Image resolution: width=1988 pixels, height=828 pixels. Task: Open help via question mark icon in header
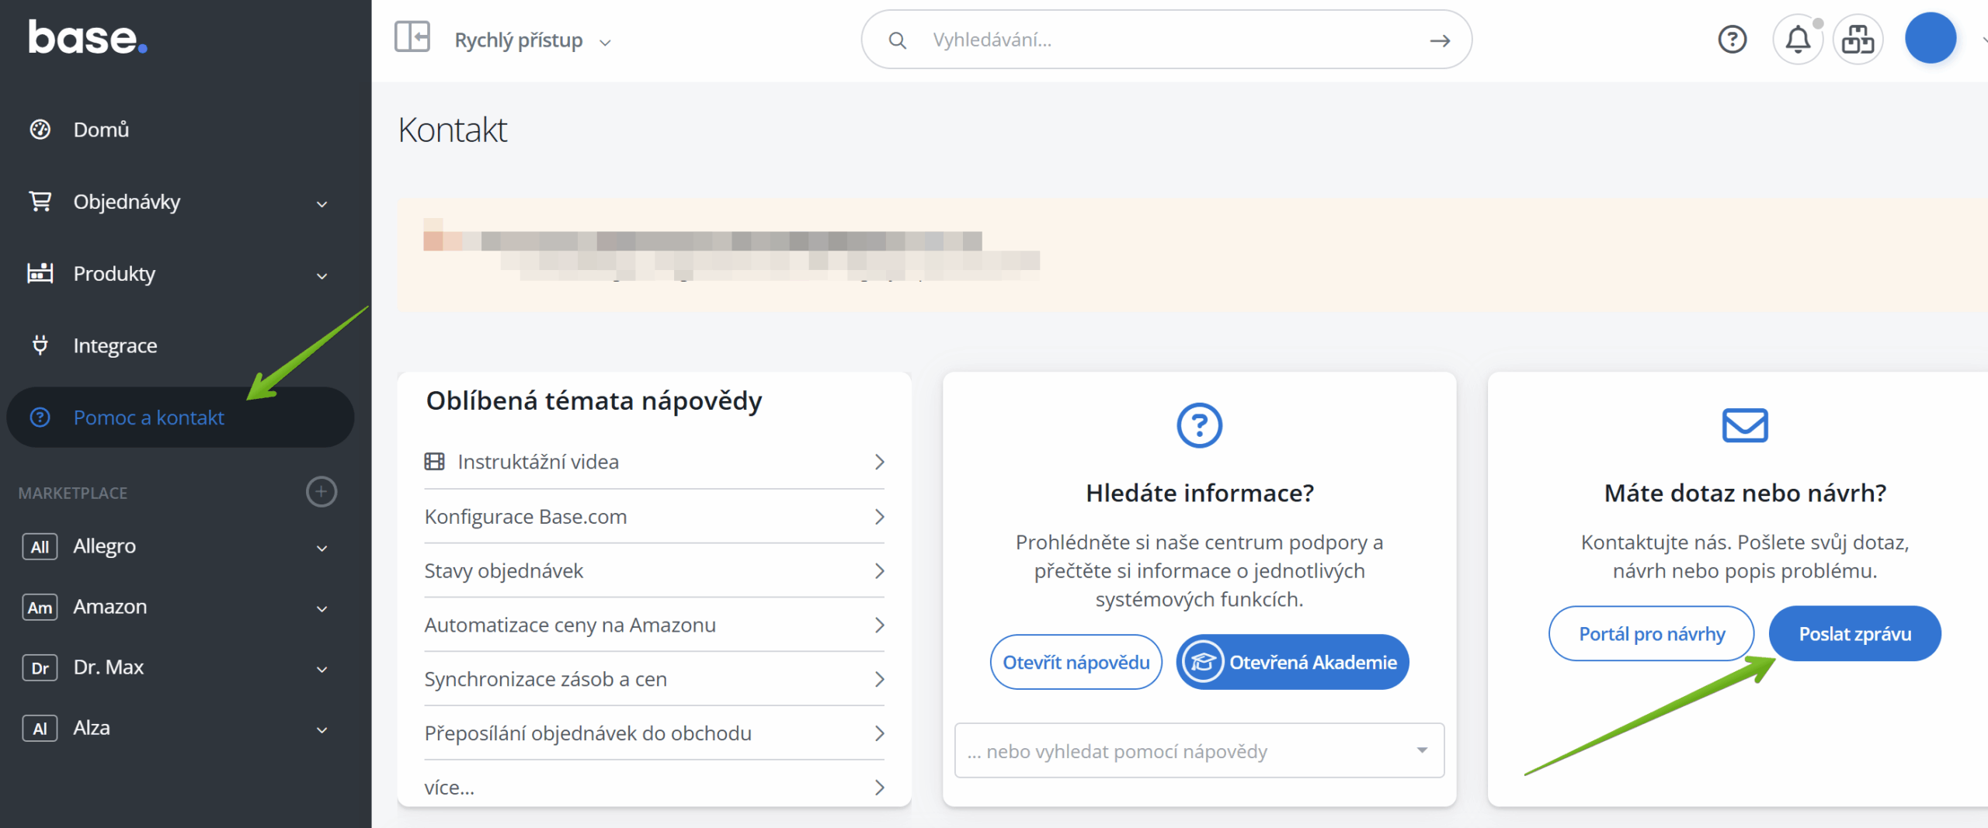1732,39
